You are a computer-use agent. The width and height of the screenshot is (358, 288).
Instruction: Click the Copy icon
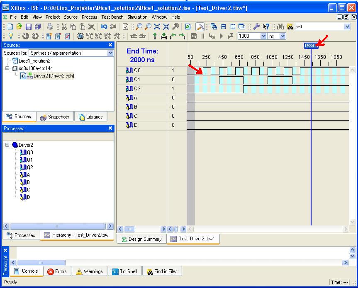(73, 27)
